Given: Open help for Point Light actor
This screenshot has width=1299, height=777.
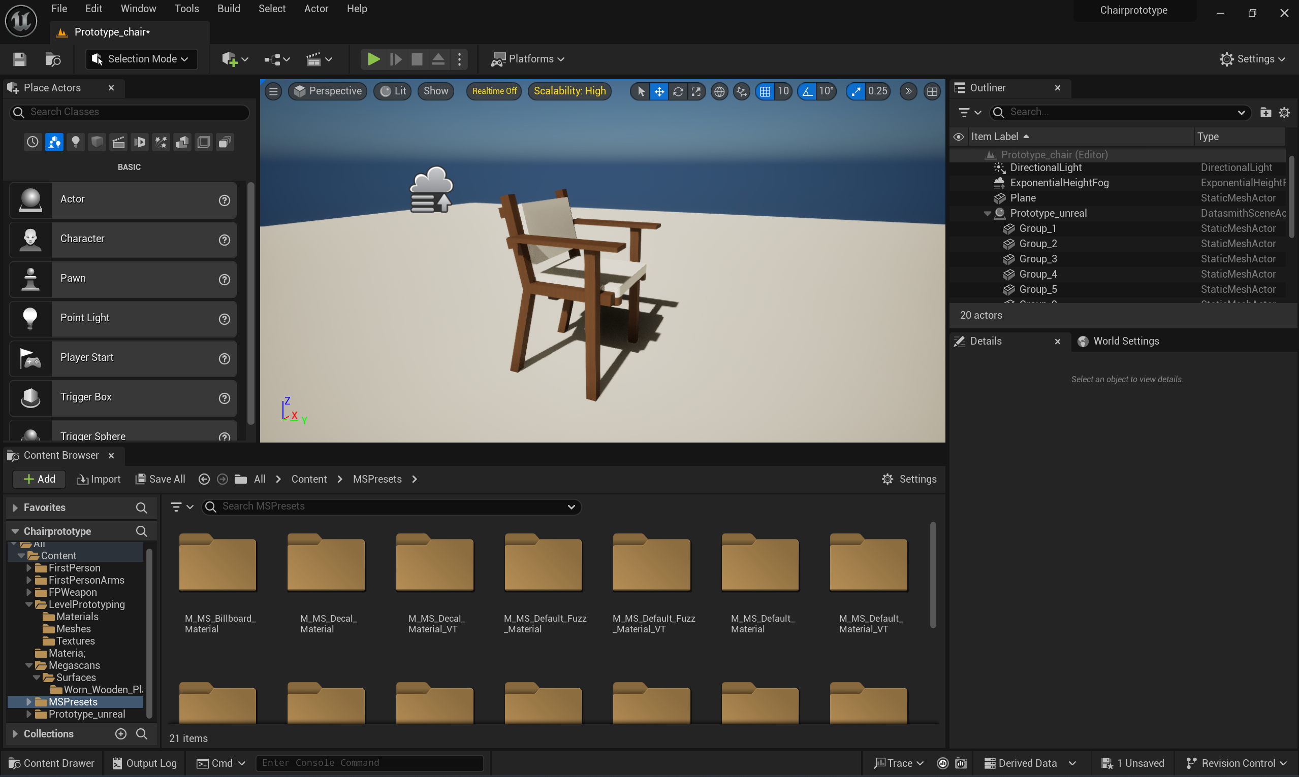Looking at the screenshot, I should point(224,319).
